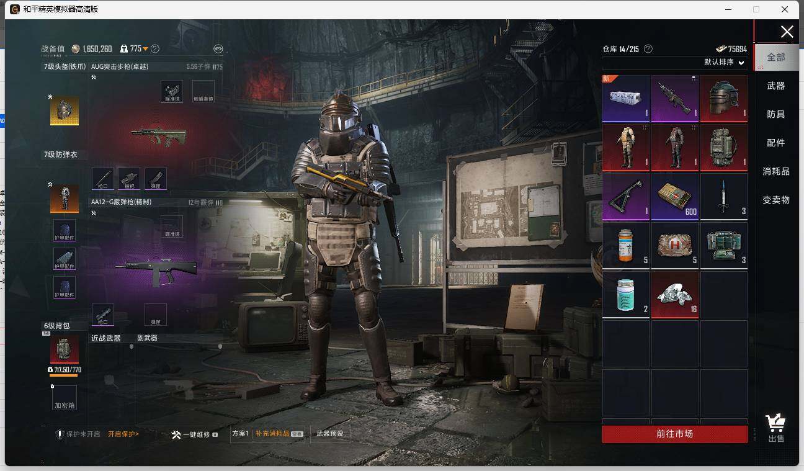Image resolution: width=804 pixels, height=471 pixels.
Task: Switch to the 防具 armor tab
Action: pos(776,114)
